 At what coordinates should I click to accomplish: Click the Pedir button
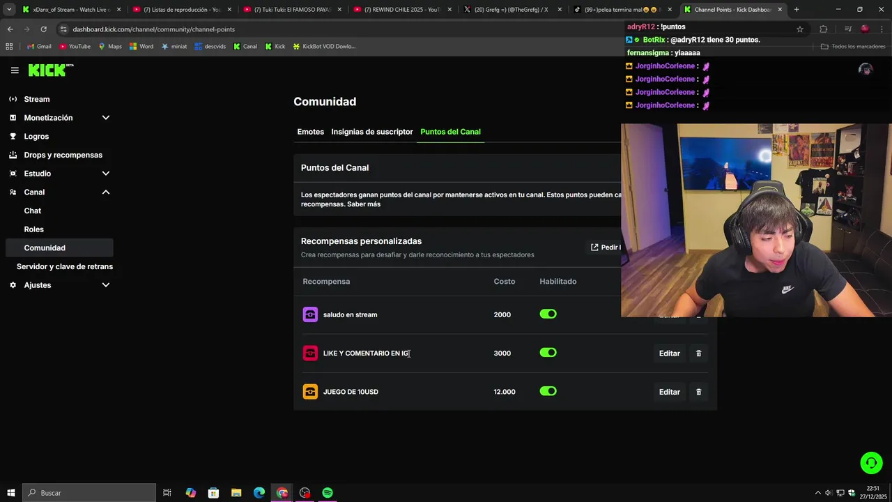tap(605, 248)
